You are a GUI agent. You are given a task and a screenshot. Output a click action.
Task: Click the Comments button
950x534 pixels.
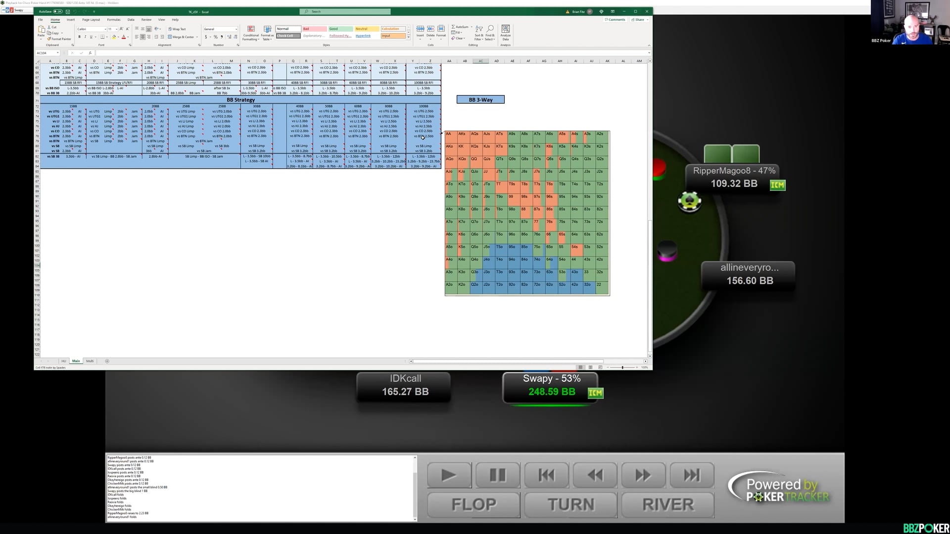tap(615, 20)
